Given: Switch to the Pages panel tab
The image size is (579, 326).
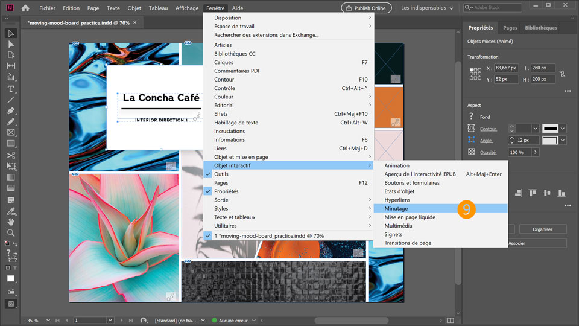Looking at the screenshot, I should click(510, 28).
